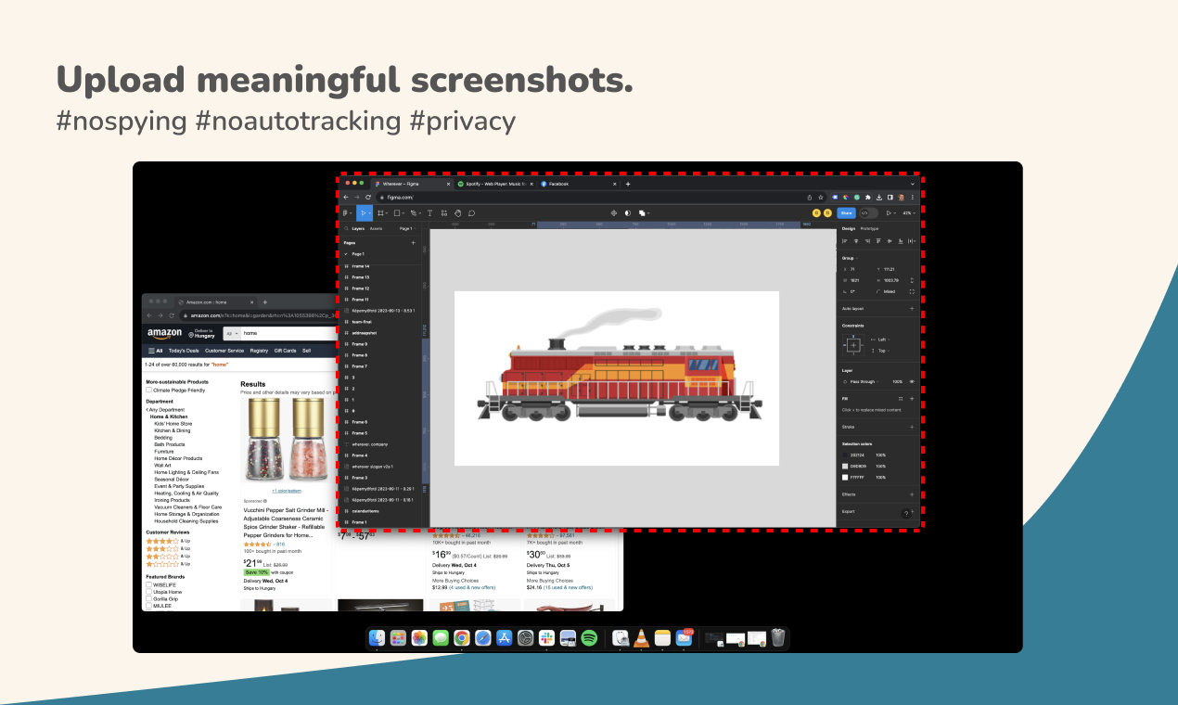Viewport: 1178px width, 705px height.
Task: Click the Align horizontal centers icon
Action: click(x=855, y=240)
